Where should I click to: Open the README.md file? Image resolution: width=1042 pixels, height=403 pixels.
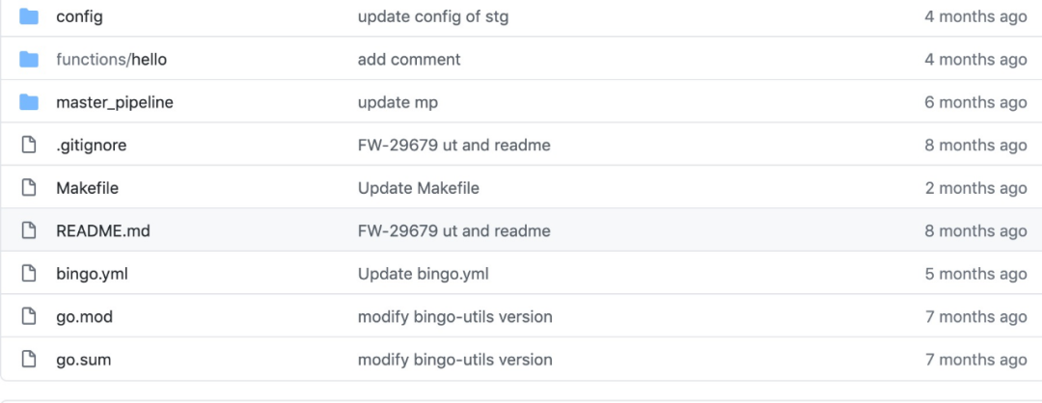click(103, 231)
